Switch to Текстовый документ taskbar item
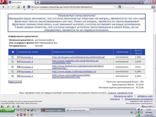This screenshot has width=156, height=117. 77,110
